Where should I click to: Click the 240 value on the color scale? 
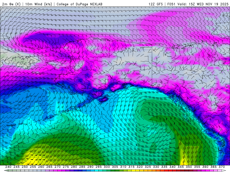(x=8, y=167)
